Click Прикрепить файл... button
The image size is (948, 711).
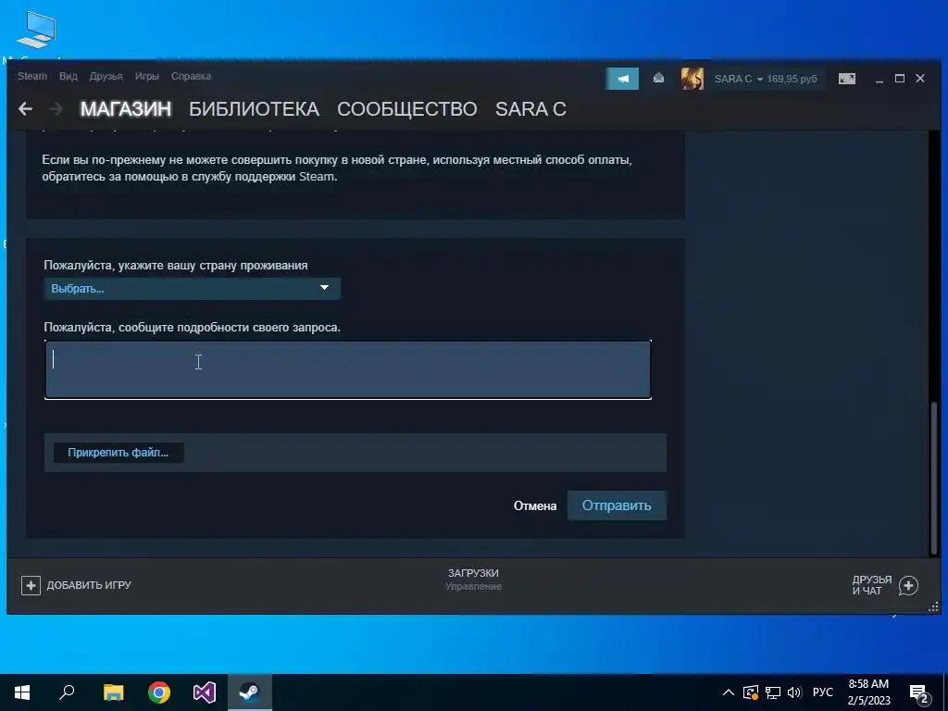(x=118, y=452)
